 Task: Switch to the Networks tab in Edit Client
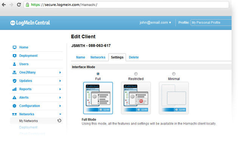click(x=98, y=57)
